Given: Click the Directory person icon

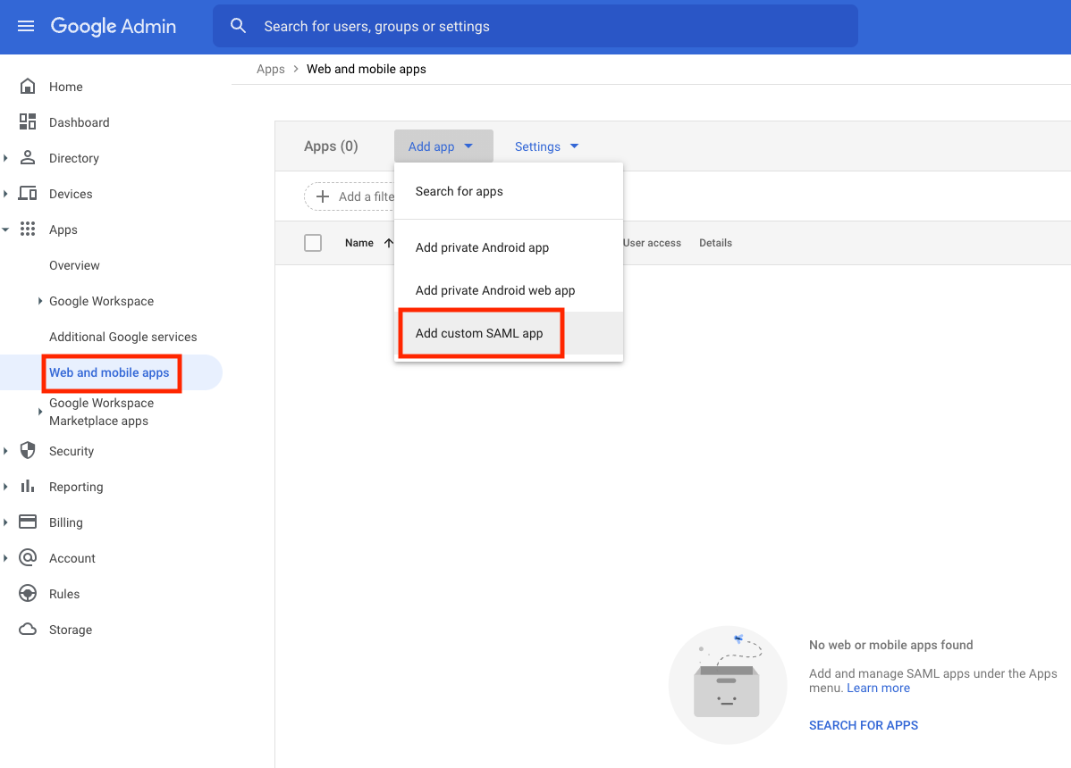Looking at the screenshot, I should coord(28,157).
